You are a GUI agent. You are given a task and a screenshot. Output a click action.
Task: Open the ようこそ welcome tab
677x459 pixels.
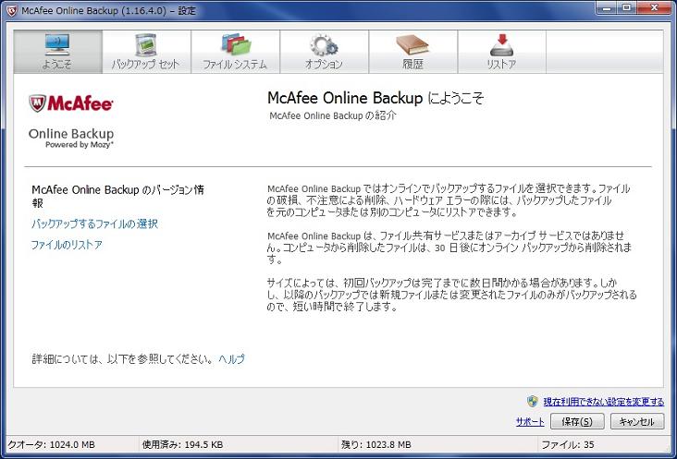point(58,52)
